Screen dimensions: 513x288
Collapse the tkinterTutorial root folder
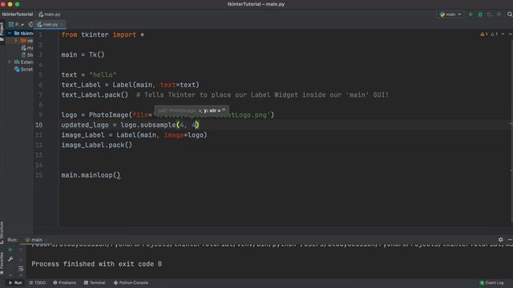[x=10, y=33]
